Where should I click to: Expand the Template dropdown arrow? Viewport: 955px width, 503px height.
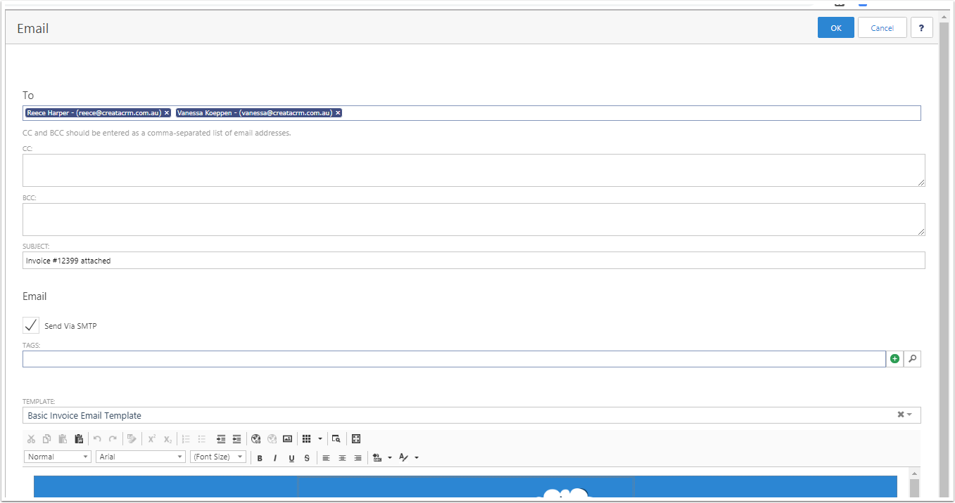pos(909,414)
